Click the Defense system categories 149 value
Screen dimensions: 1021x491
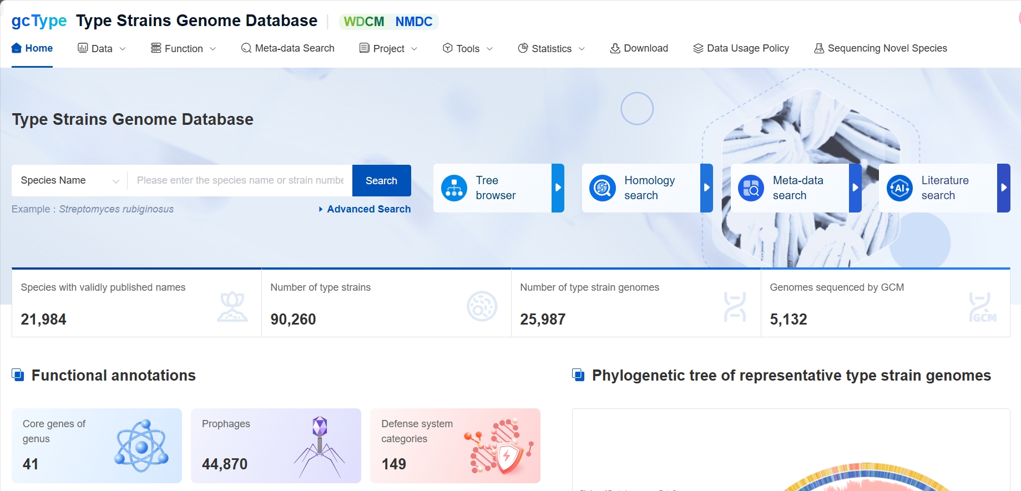tap(394, 464)
